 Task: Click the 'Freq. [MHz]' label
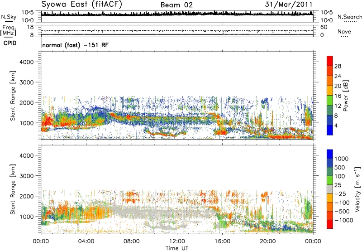click(x=8, y=31)
